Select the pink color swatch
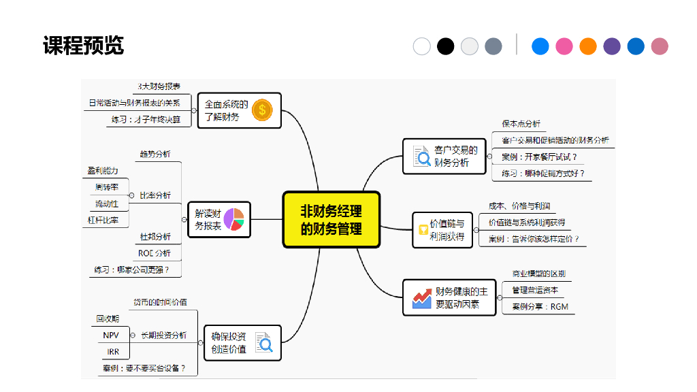Image resolution: width=697 pixels, height=392 pixels. (564, 46)
